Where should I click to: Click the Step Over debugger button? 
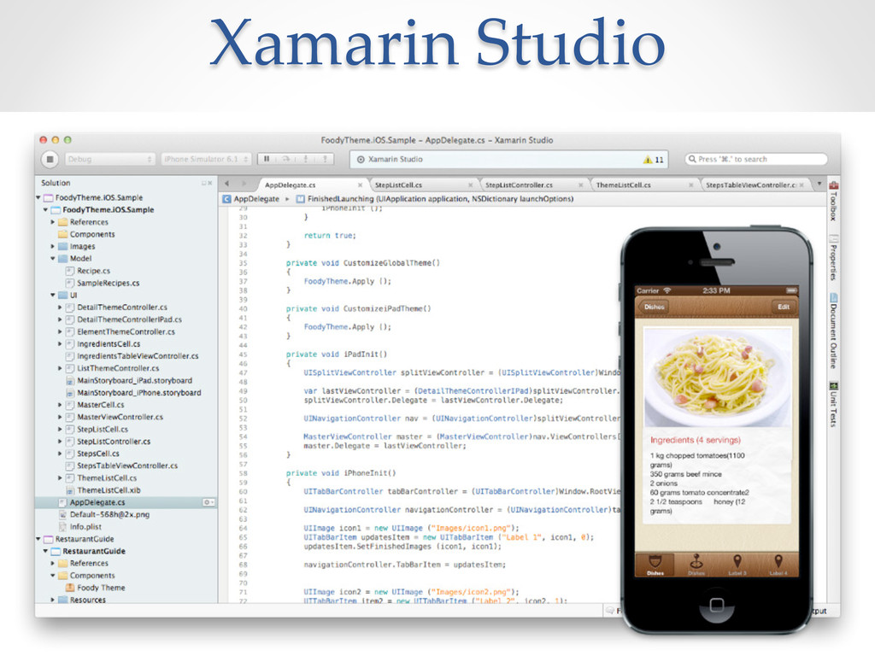286,159
